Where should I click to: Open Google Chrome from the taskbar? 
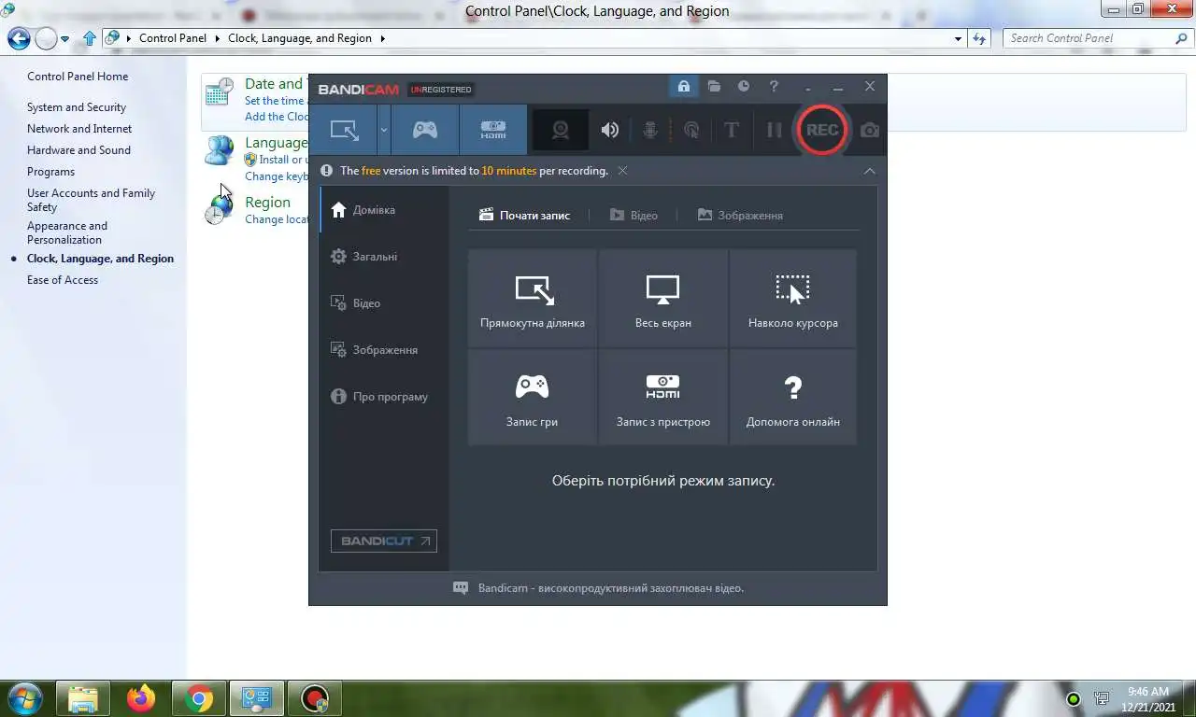pyautogui.click(x=198, y=698)
